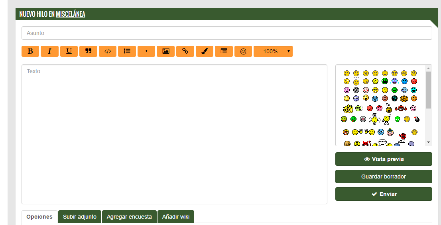Click the smiley panel scrollbar thumb
Viewport: 441px width, 225px height.
pos(428,90)
